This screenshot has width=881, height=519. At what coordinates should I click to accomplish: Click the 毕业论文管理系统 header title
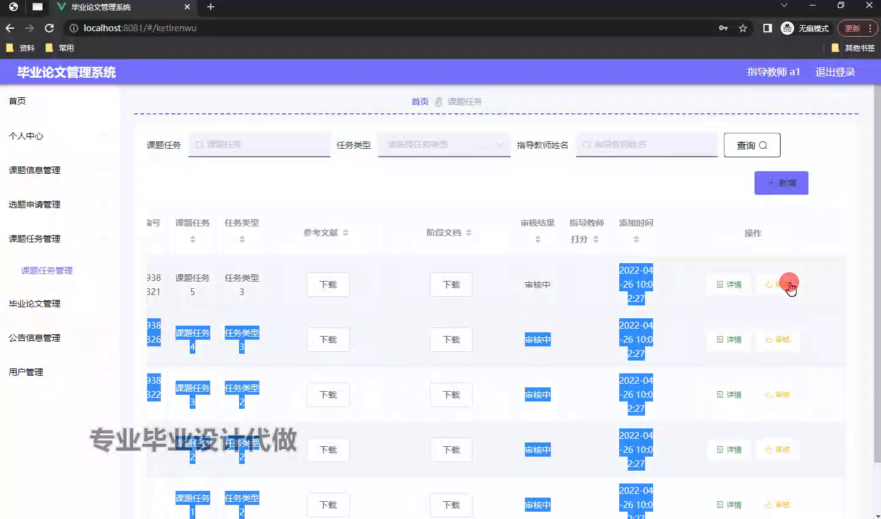(x=66, y=72)
